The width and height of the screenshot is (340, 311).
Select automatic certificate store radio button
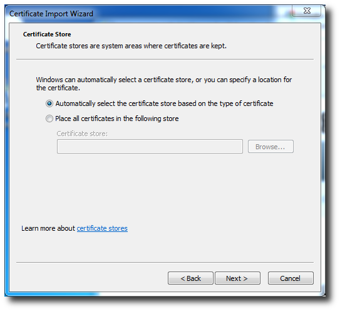coord(49,103)
